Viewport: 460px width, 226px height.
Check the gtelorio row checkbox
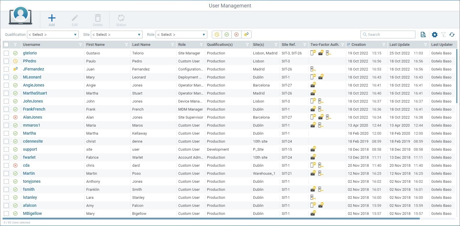point(6,53)
